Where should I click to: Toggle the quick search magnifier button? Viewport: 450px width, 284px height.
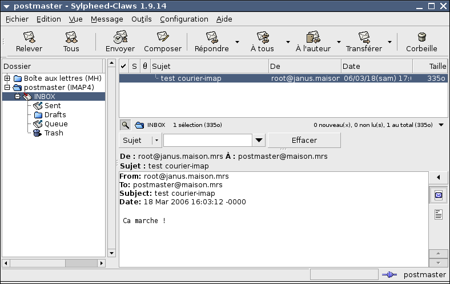[x=125, y=125]
